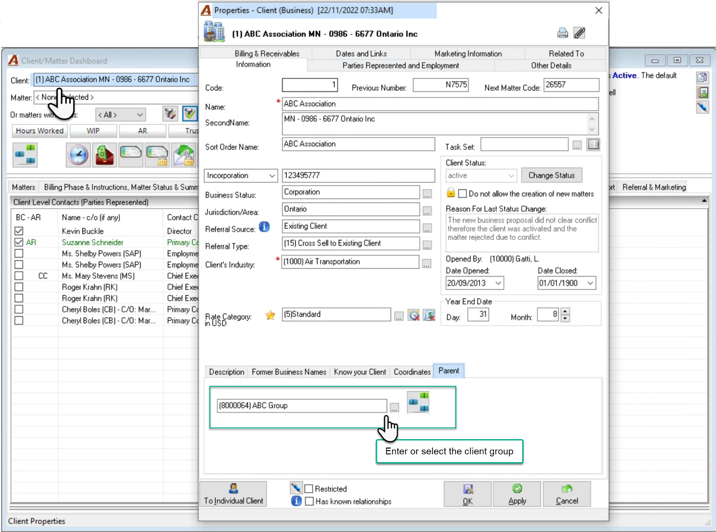
Task: Click the checklist filter icon near Matter field
Action: point(190,114)
